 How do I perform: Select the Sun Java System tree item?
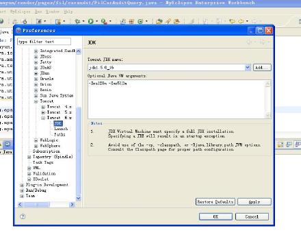coord(57,96)
